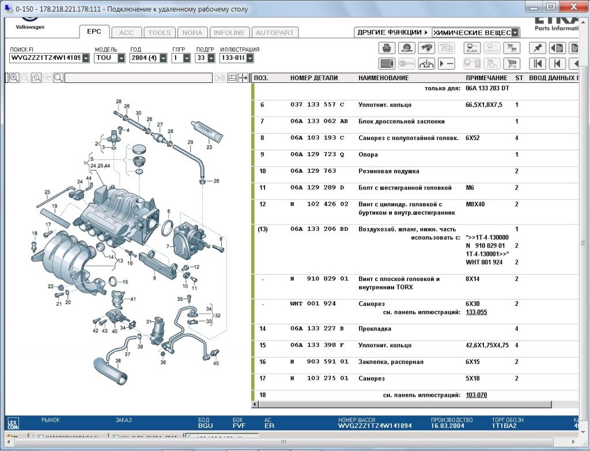Switch to the ACC tab
This screenshot has height=451, width=590.
tap(126, 33)
